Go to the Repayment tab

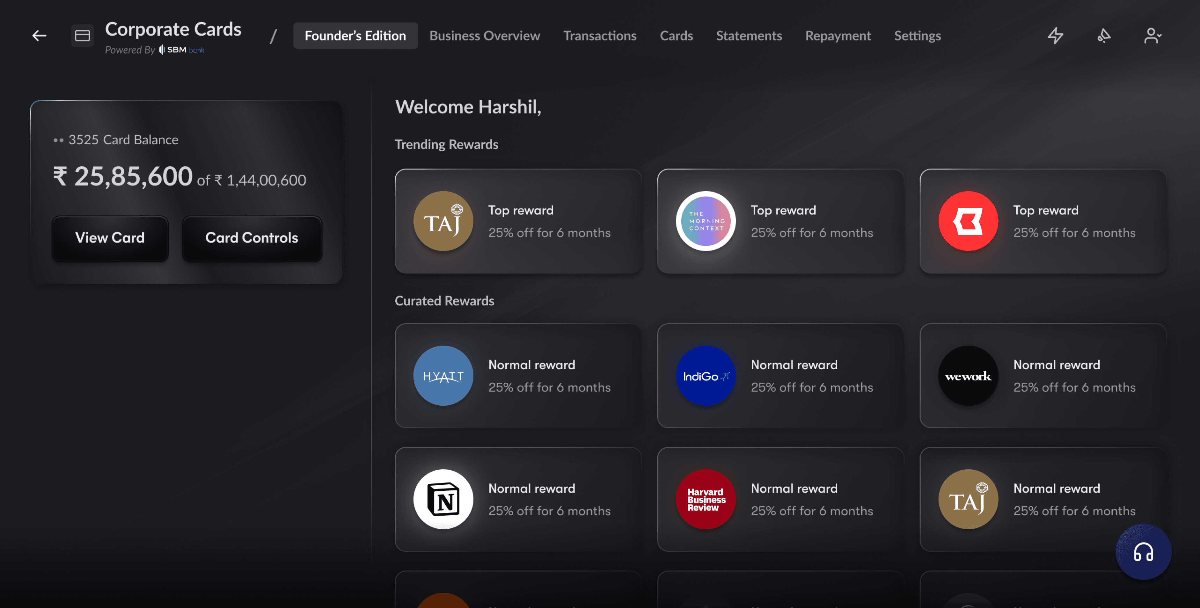(x=838, y=35)
